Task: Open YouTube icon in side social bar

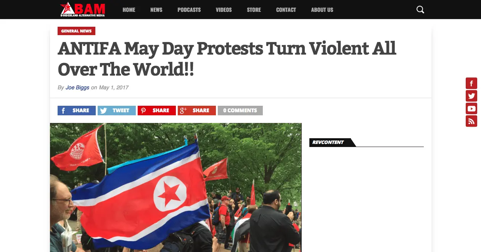Action: [x=471, y=108]
